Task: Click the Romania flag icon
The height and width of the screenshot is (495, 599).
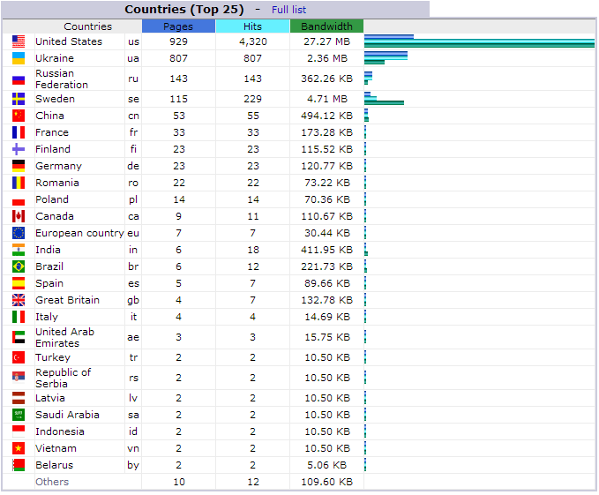Action: (19, 183)
